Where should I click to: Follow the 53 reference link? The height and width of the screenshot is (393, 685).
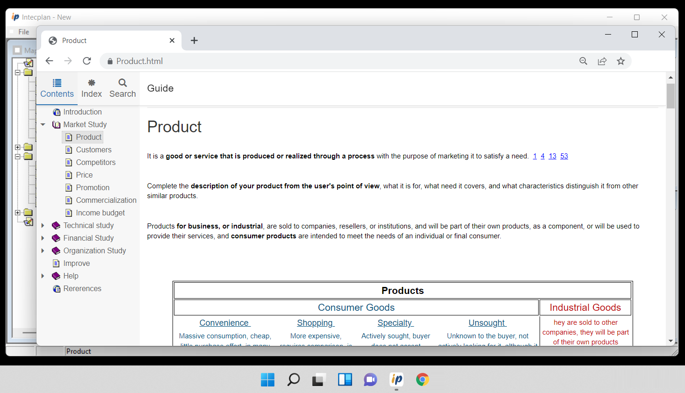click(x=564, y=156)
